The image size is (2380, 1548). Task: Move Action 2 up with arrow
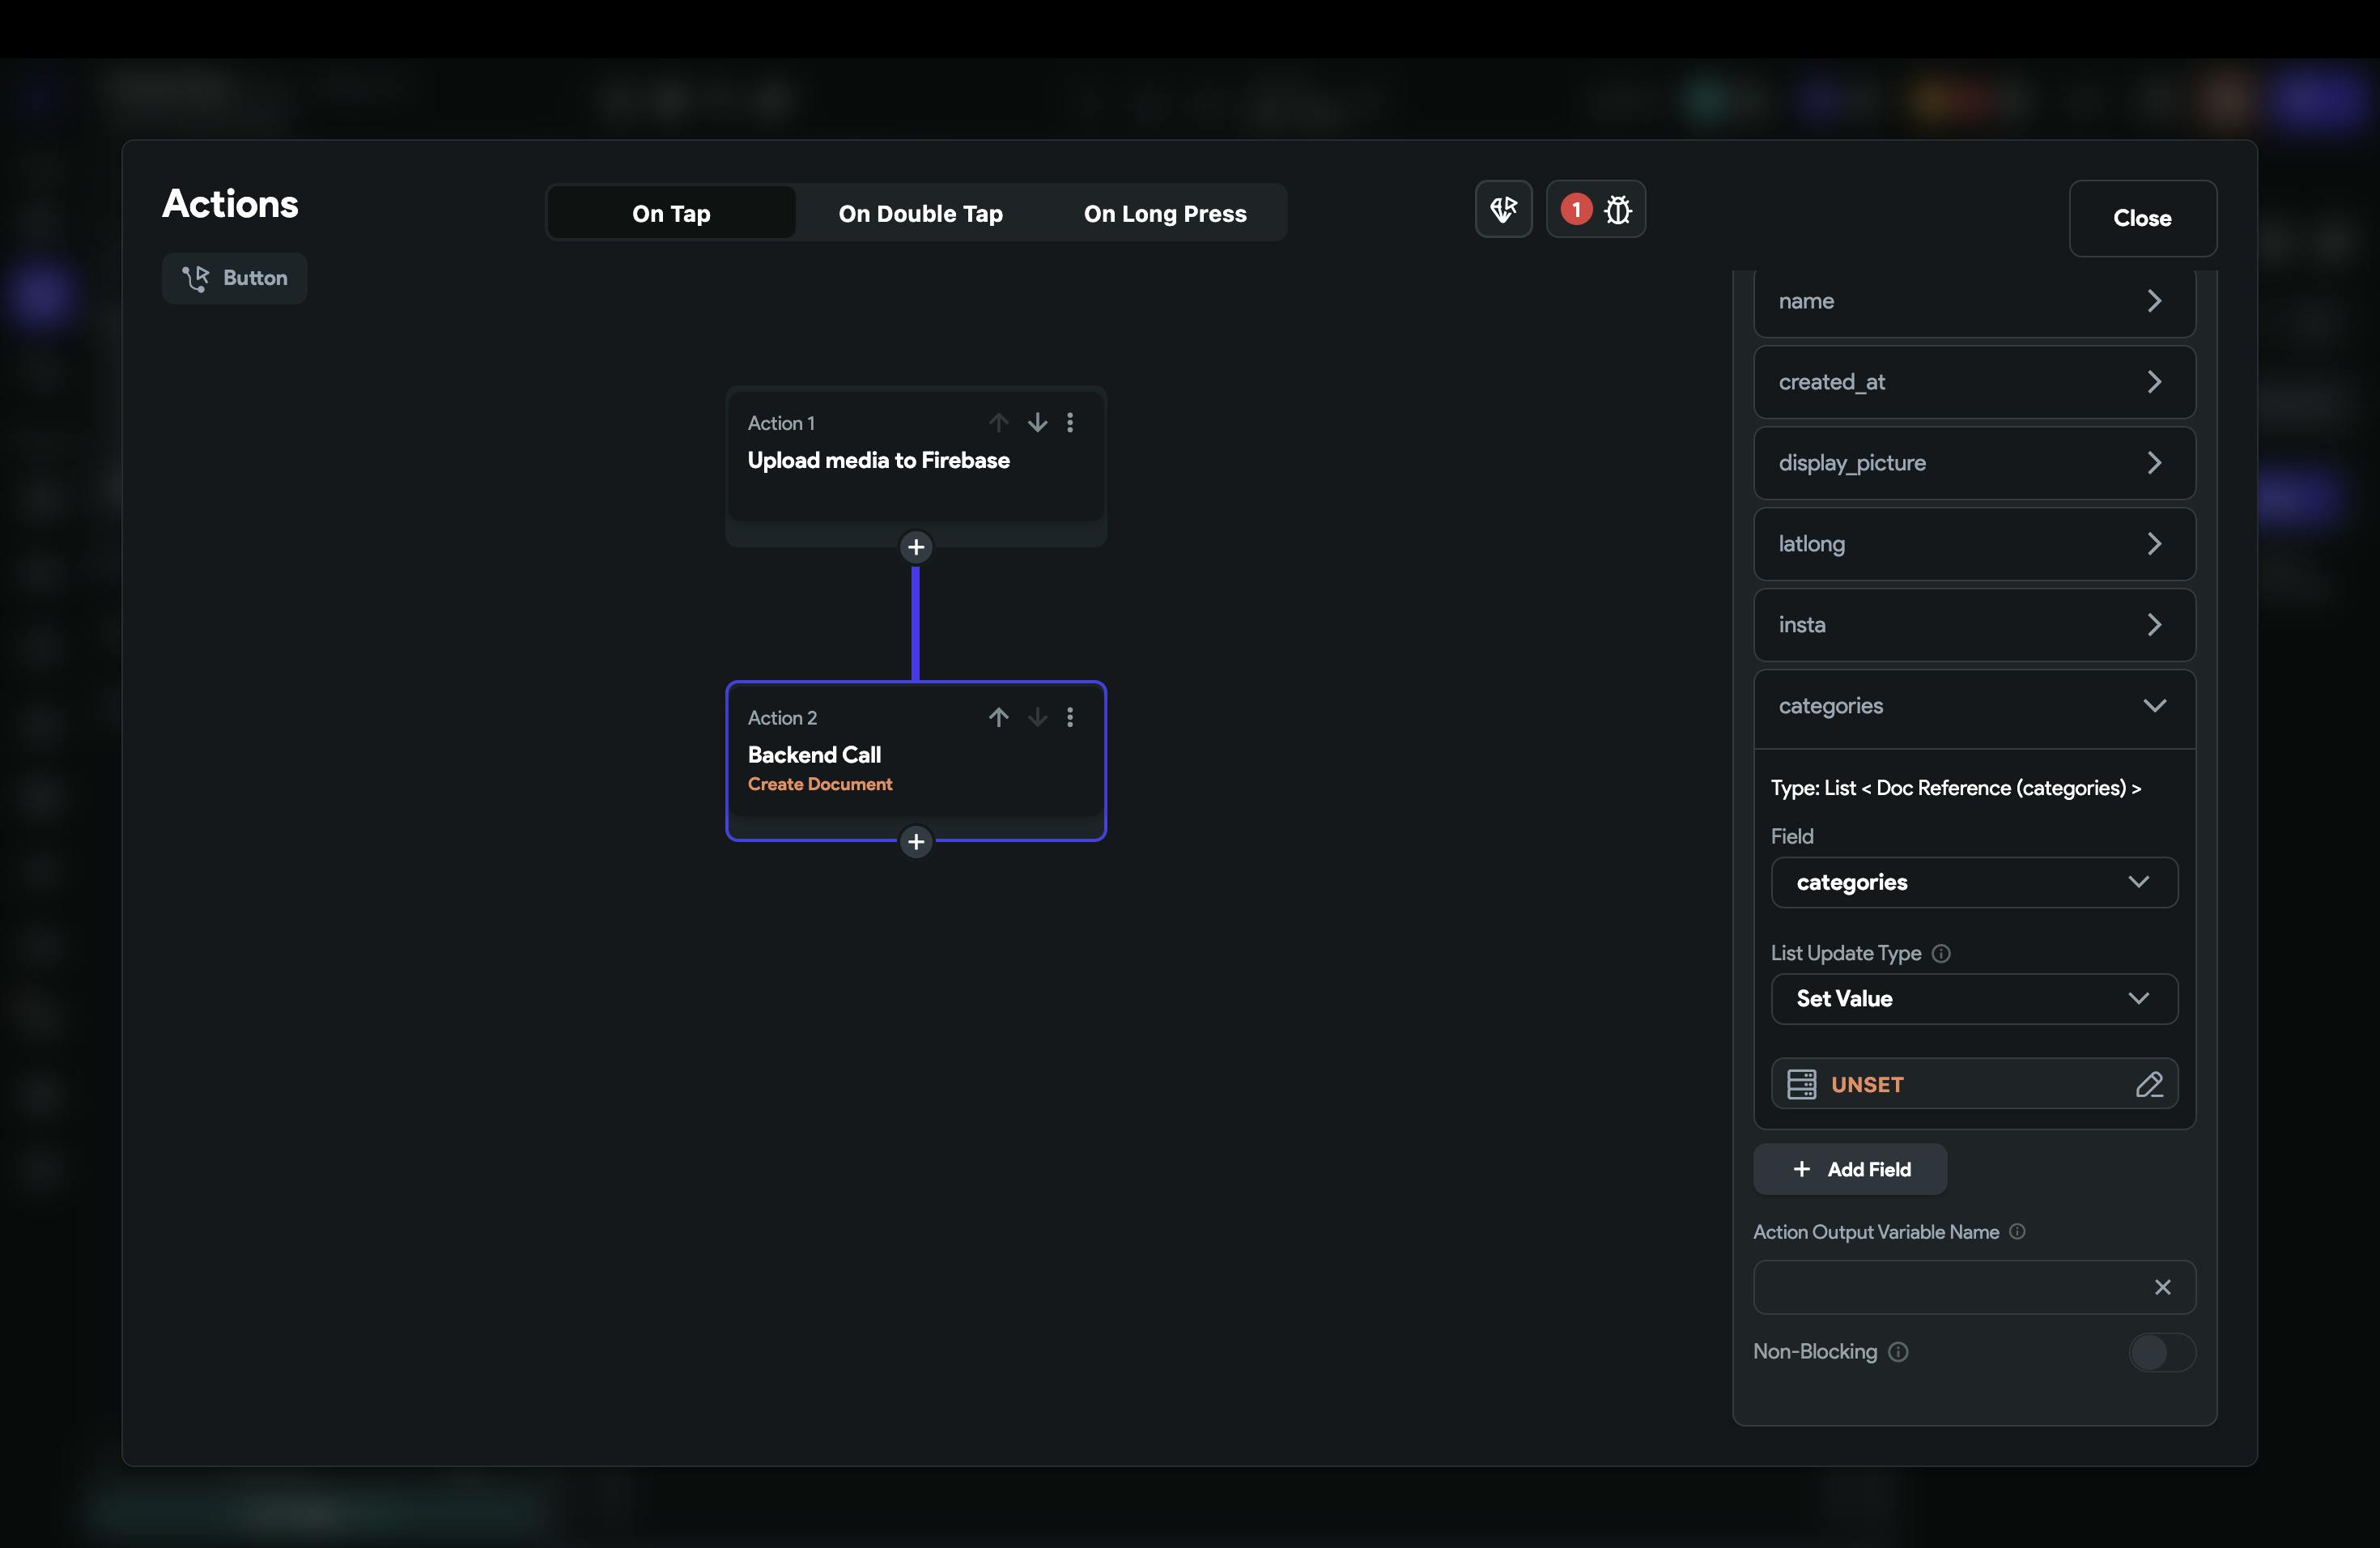[998, 717]
